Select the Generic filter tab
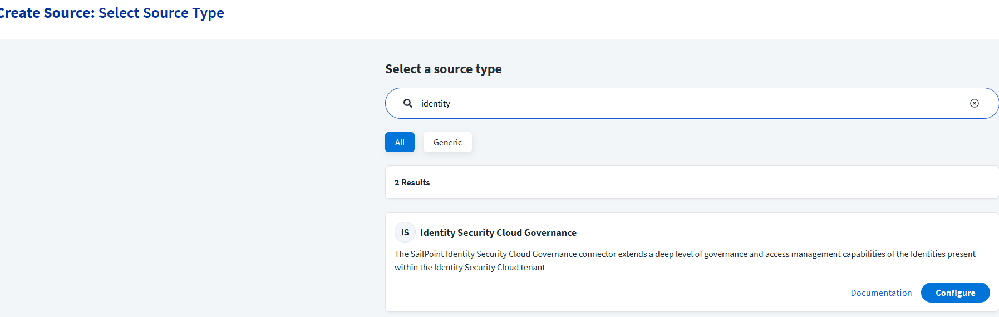The width and height of the screenshot is (999, 317). (x=447, y=142)
